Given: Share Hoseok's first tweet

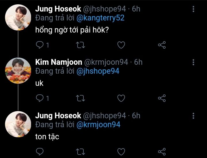Looking at the screenshot, I should pyautogui.click(x=162, y=45).
